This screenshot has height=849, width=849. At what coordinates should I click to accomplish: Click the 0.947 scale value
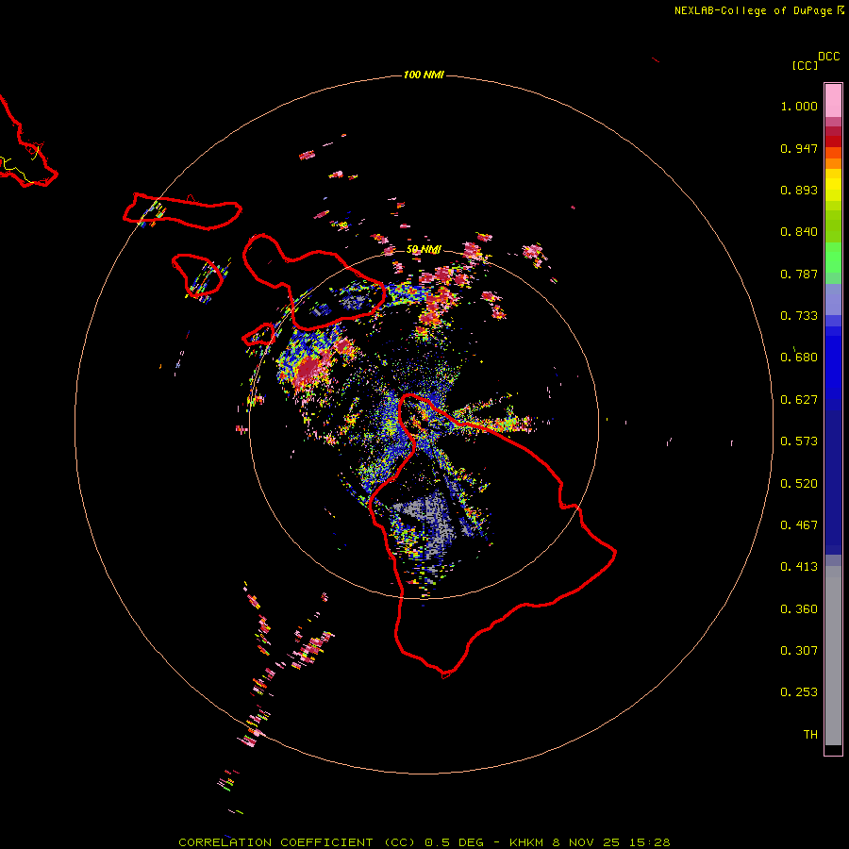click(799, 148)
